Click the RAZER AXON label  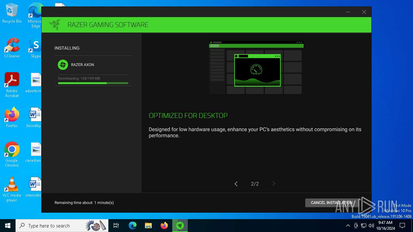[83, 65]
